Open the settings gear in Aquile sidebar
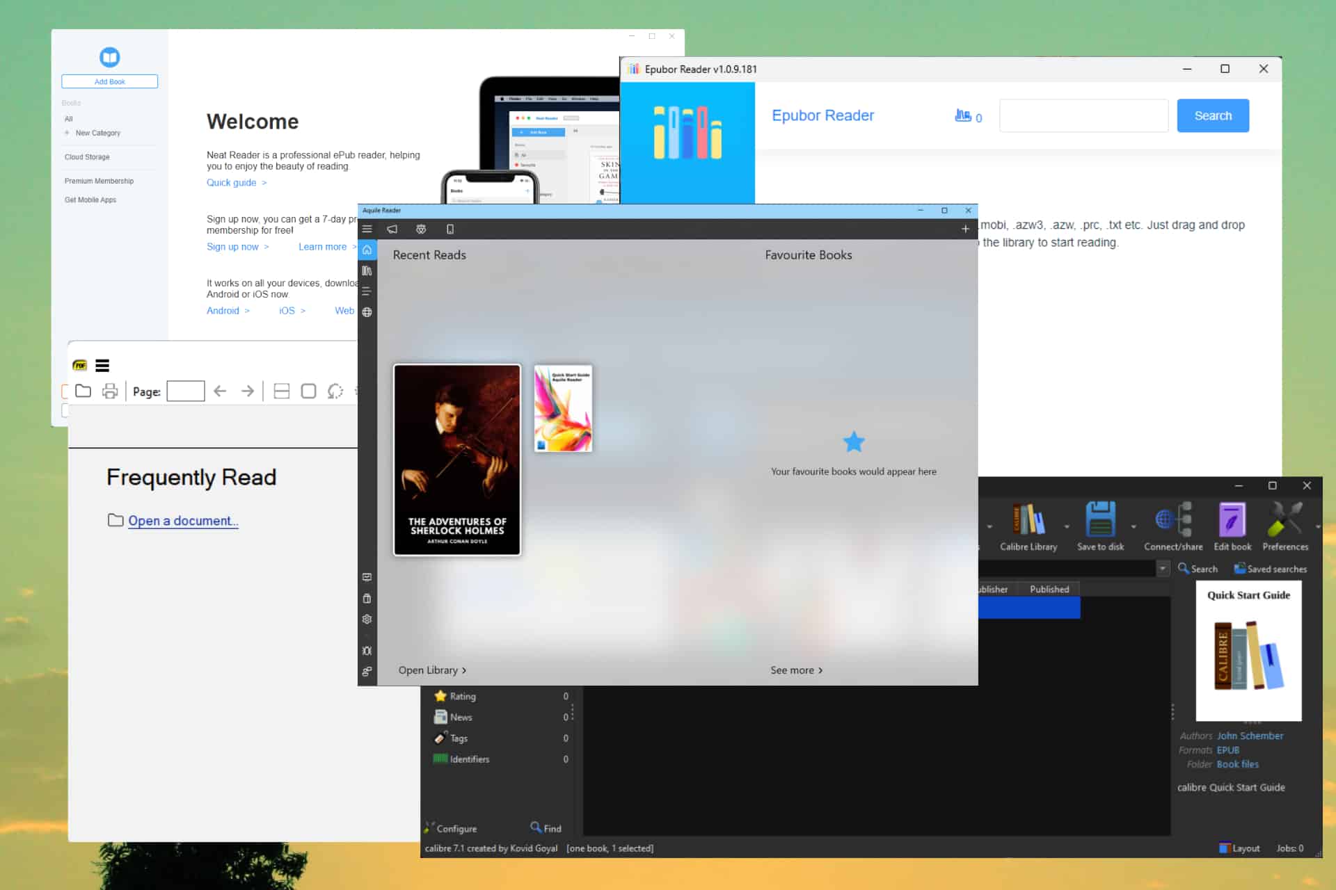This screenshot has height=890, width=1336. [x=367, y=619]
